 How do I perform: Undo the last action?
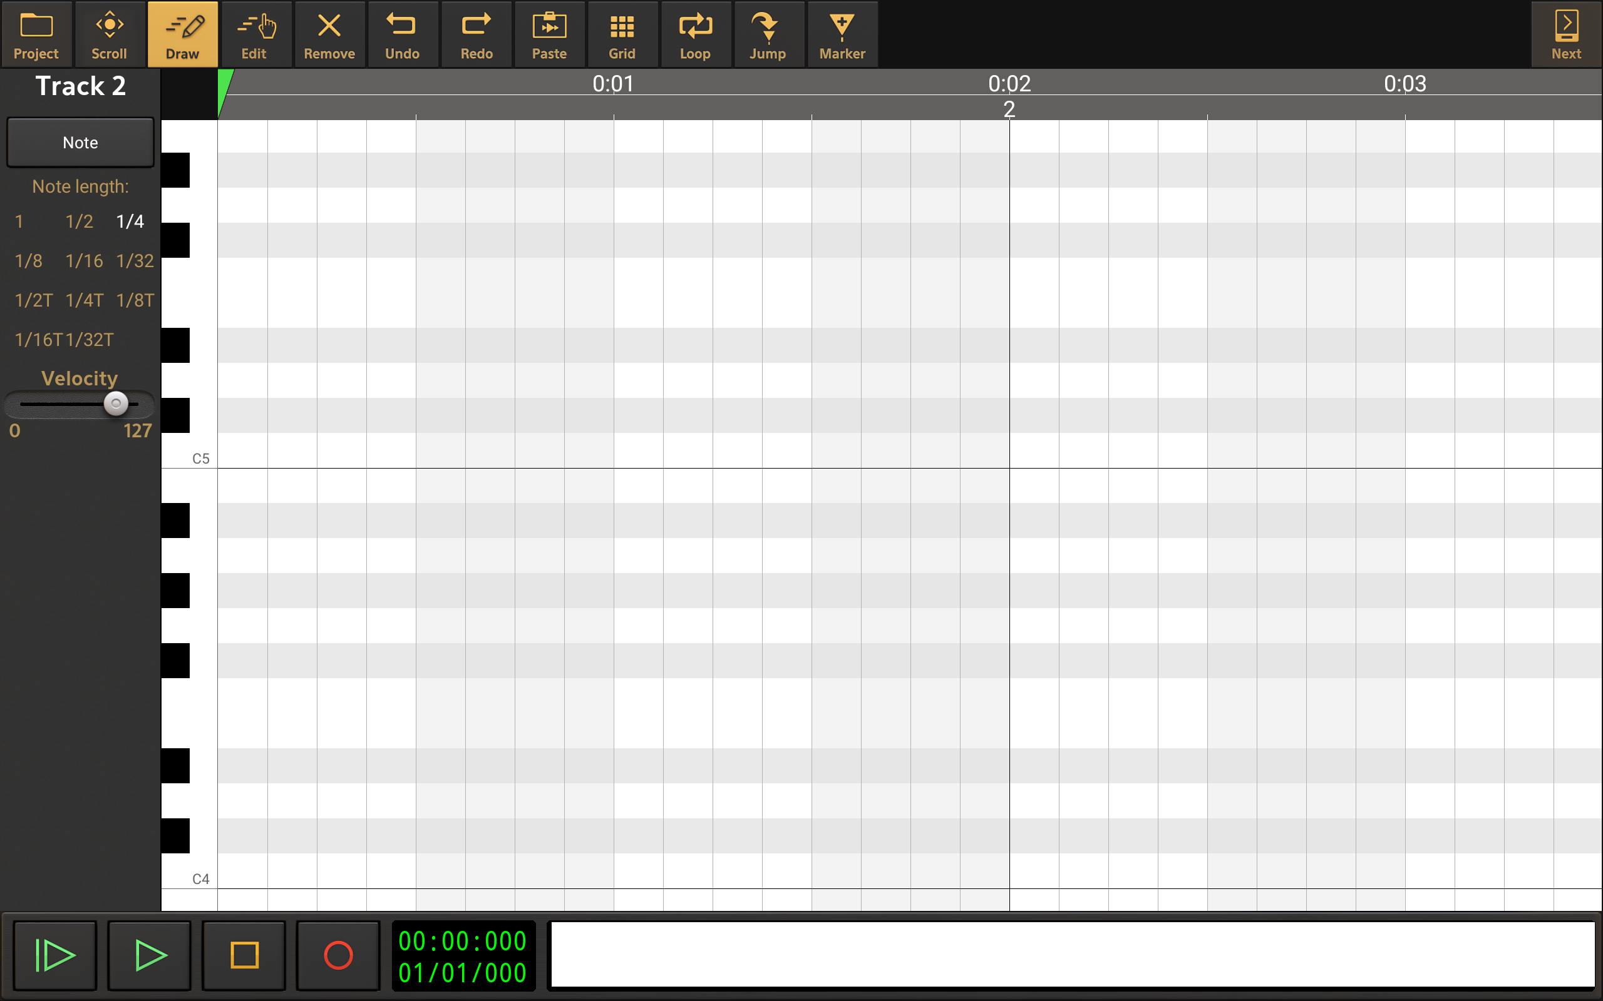(402, 34)
